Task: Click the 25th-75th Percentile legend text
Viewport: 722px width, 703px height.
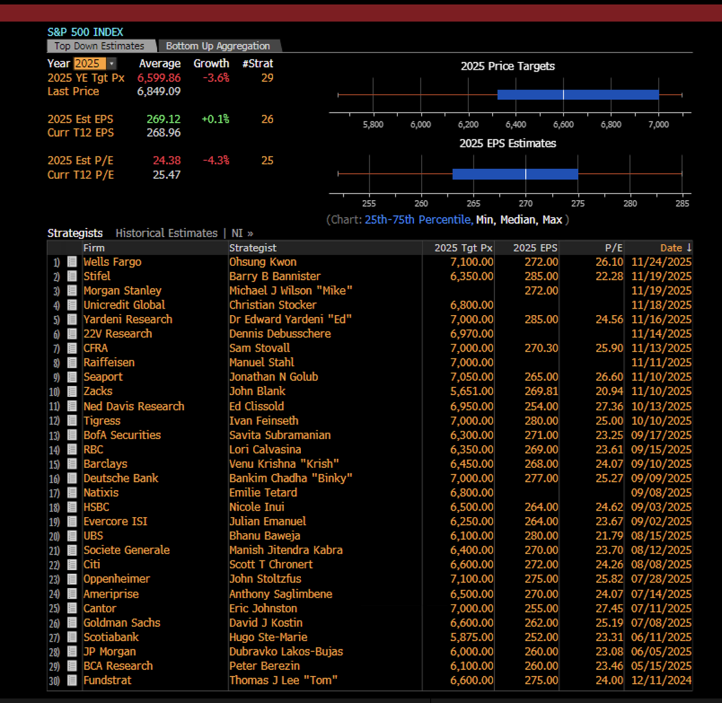Action: [x=418, y=219]
